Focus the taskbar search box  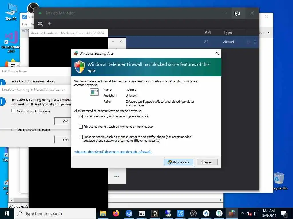tap(55, 213)
